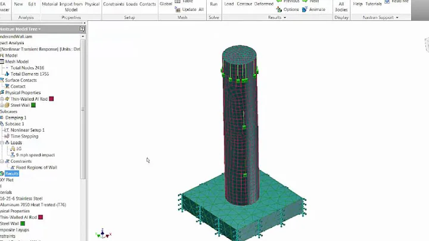Viewport: 429px width, 241px height.
Task: Click the Edit analysis button
Action: [32, 4]
